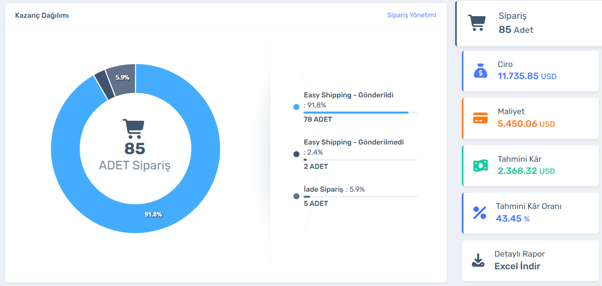602x286 pixels.
Task: Select the Ciro 11.735.85 USD card
Action: pyautogui.click(x=530, y=70)
